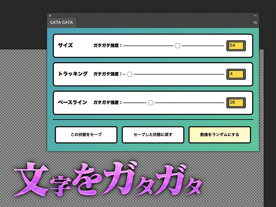Click the トラッキング strength slider handle
Screen dimensions: 276x207
[x=129, y=74]
